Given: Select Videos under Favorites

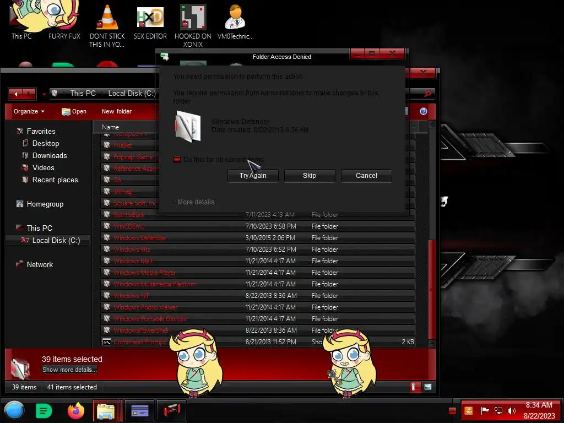Looking at the screenshot, I should (x=38, y=167).
